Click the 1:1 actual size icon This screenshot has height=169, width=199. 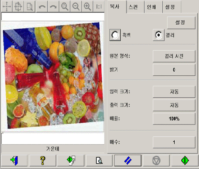99,6
